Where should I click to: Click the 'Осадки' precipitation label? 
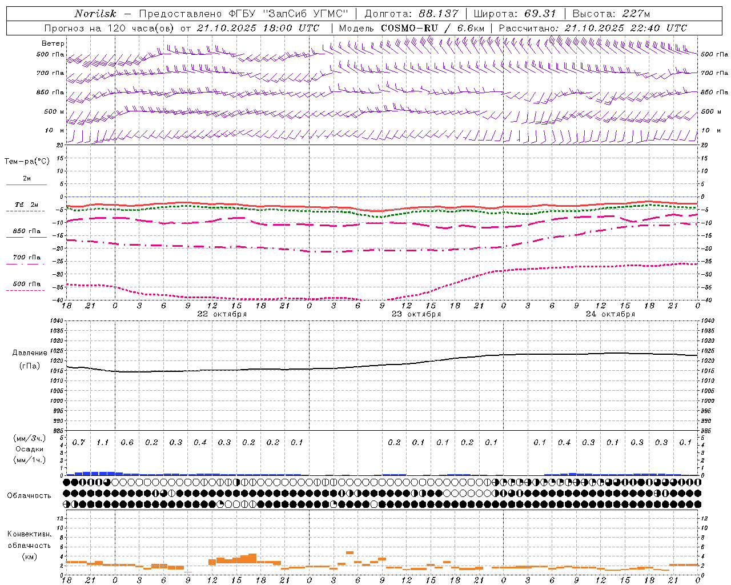[30, 449]
